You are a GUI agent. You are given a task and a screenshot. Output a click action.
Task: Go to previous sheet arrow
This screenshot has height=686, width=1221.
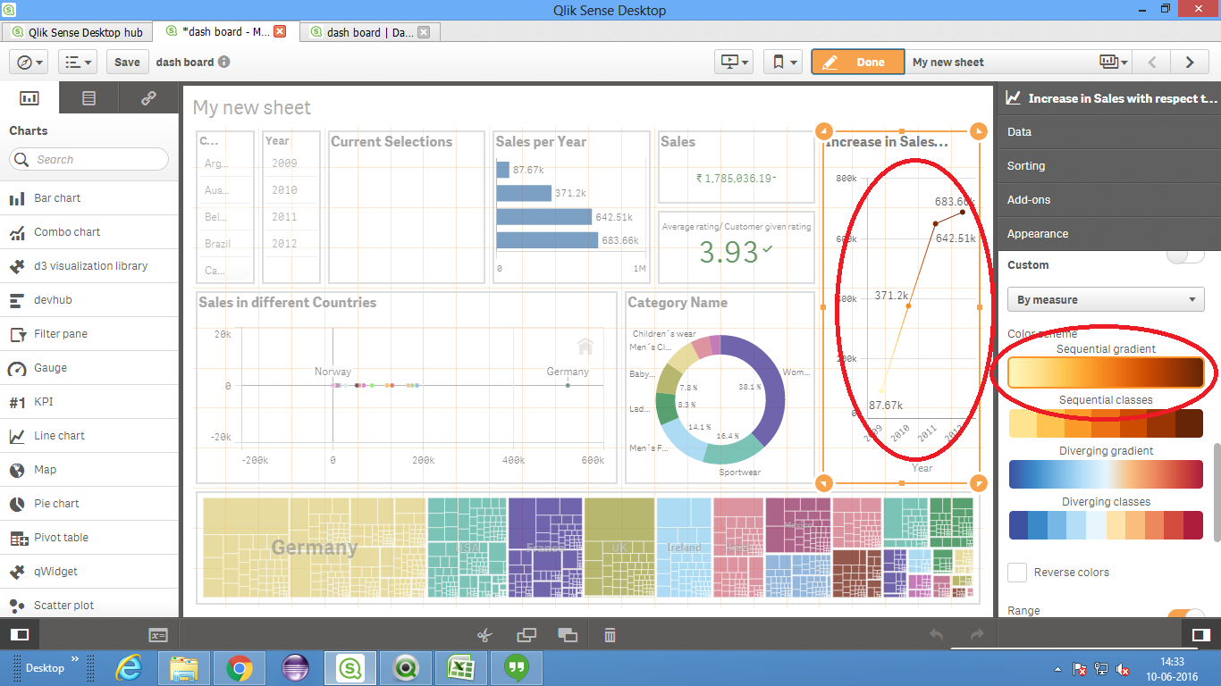[1152, 62]
